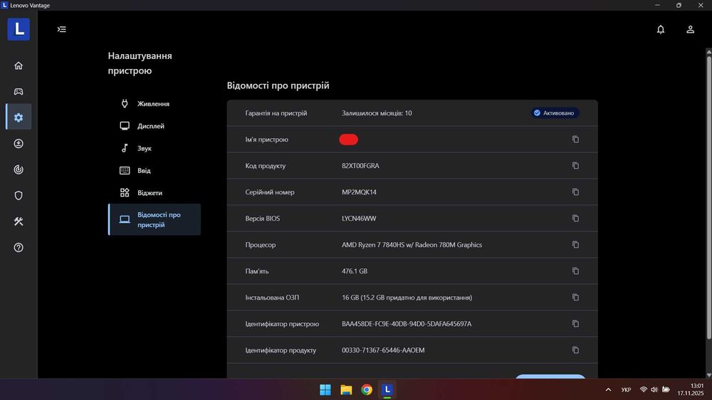Open the Smart Performance gauge icon
The height and width of the screenshot is (400, 712).
pos(19,169)
